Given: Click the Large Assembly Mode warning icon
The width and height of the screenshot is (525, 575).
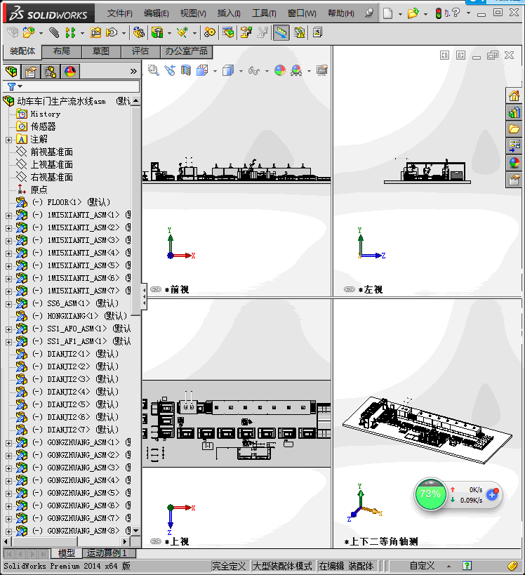Looking at the screenshot, I should point(299,32).
